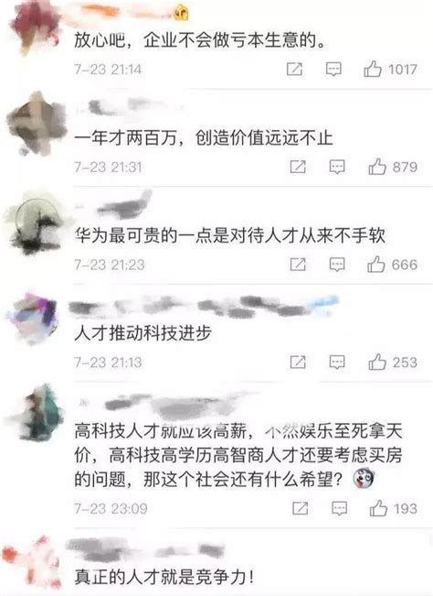Image resolution: width=433 pixels, height=596 pixels.
Task: Share the comment with 879 likes
Action: tap(298, 167)
